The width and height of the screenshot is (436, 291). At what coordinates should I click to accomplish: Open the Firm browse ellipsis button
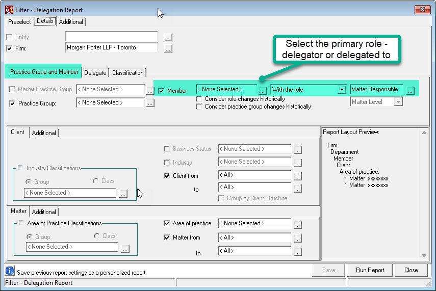(x=168, y=48)
